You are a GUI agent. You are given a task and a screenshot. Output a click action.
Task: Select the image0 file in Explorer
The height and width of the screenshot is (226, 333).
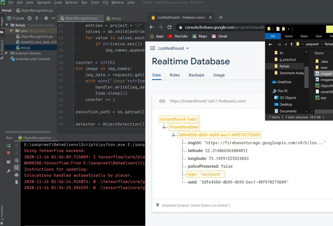[326, 74]
